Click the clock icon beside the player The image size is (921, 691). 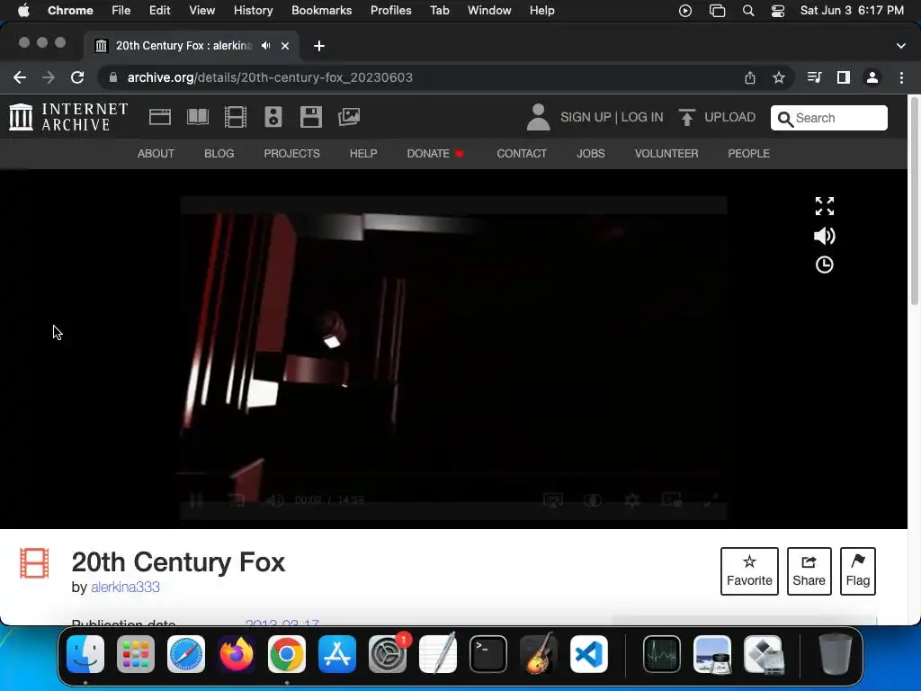click(825, 265)
